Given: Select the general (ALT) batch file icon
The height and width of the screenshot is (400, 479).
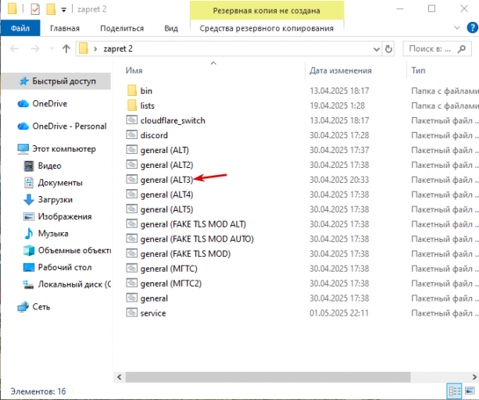Looking at the screenshot, I should coord(131,150).
